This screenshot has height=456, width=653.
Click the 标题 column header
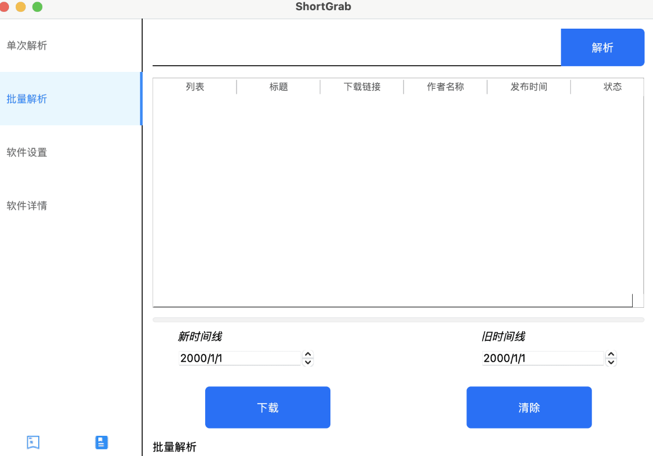[x=278, y=86]
